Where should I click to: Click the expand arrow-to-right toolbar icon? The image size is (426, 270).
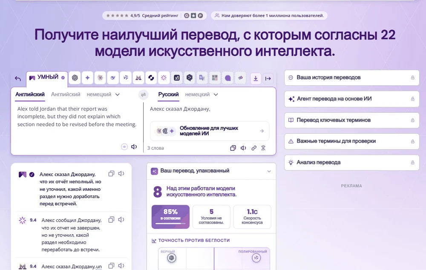pyautogui.click(x=268, y=78)
